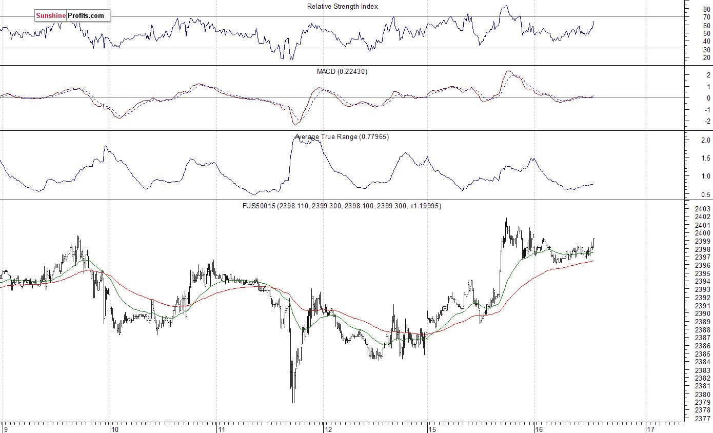
Task: Click the 2403 price axis label
Action: pyautogui.click(x=703, y=209)
